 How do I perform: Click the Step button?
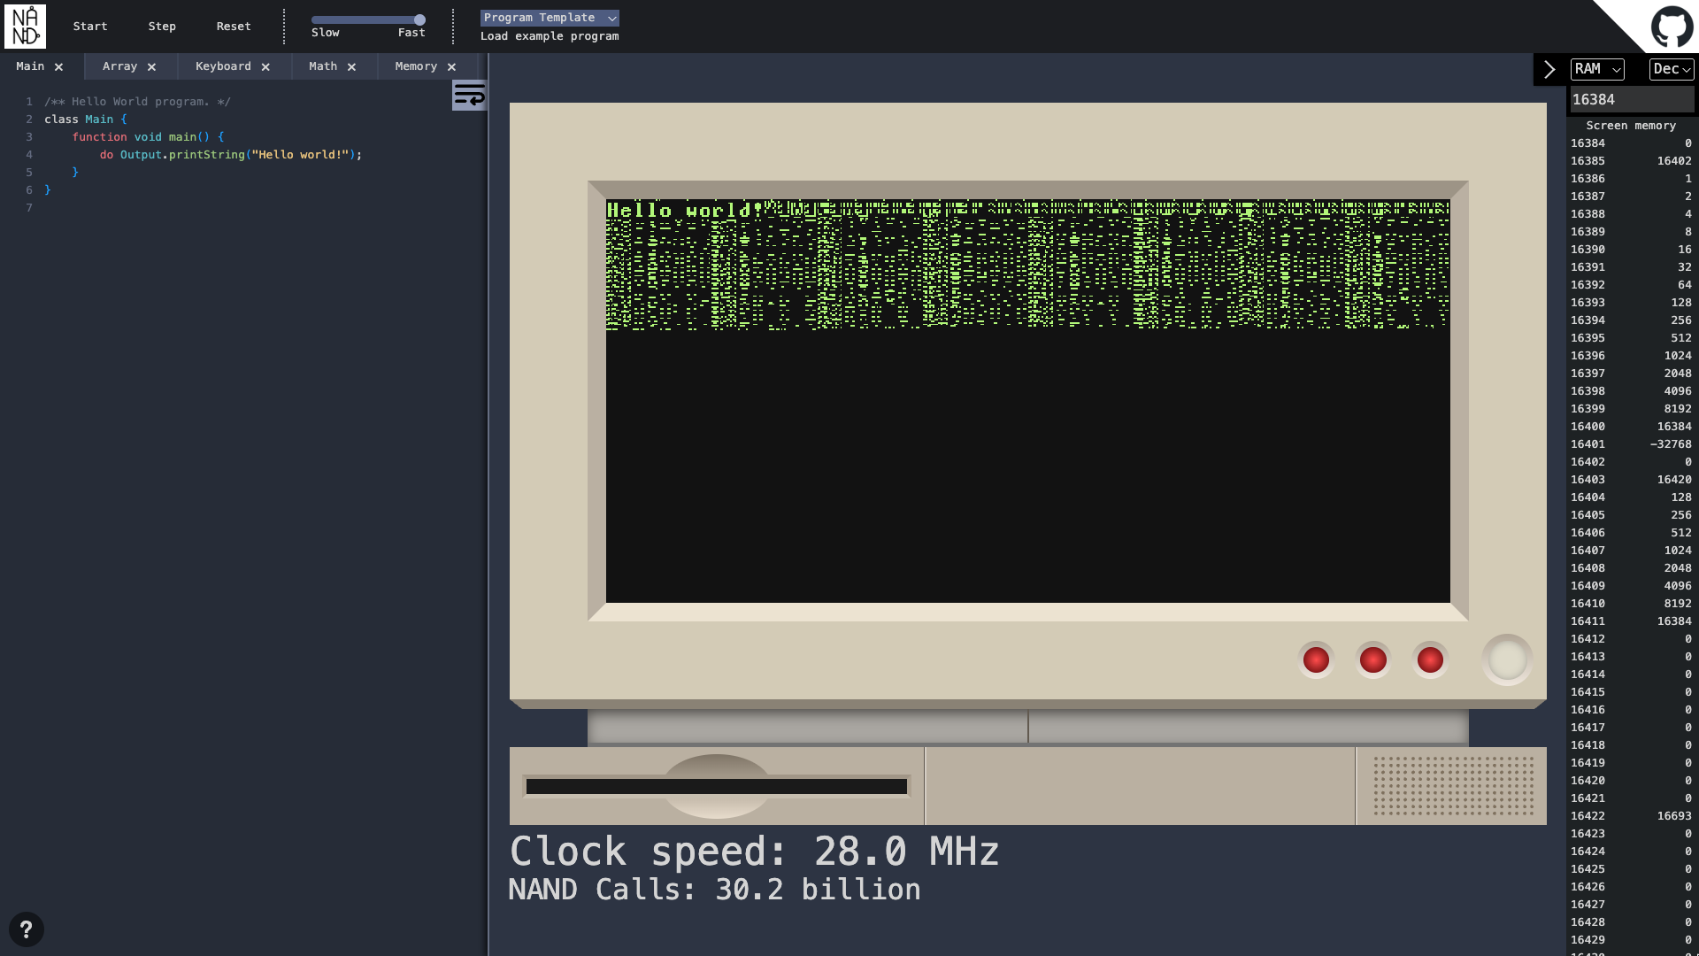pyautogui.click(x=162, y=27)
